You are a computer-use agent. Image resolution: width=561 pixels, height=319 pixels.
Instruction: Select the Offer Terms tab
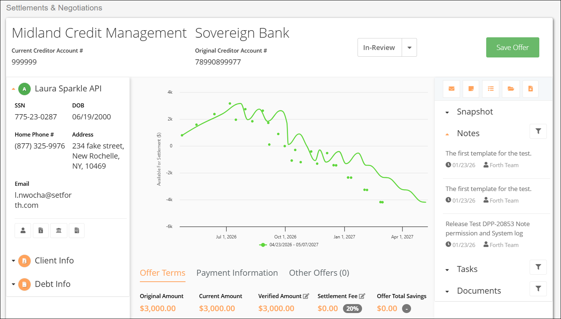click(x=163, y=273)
